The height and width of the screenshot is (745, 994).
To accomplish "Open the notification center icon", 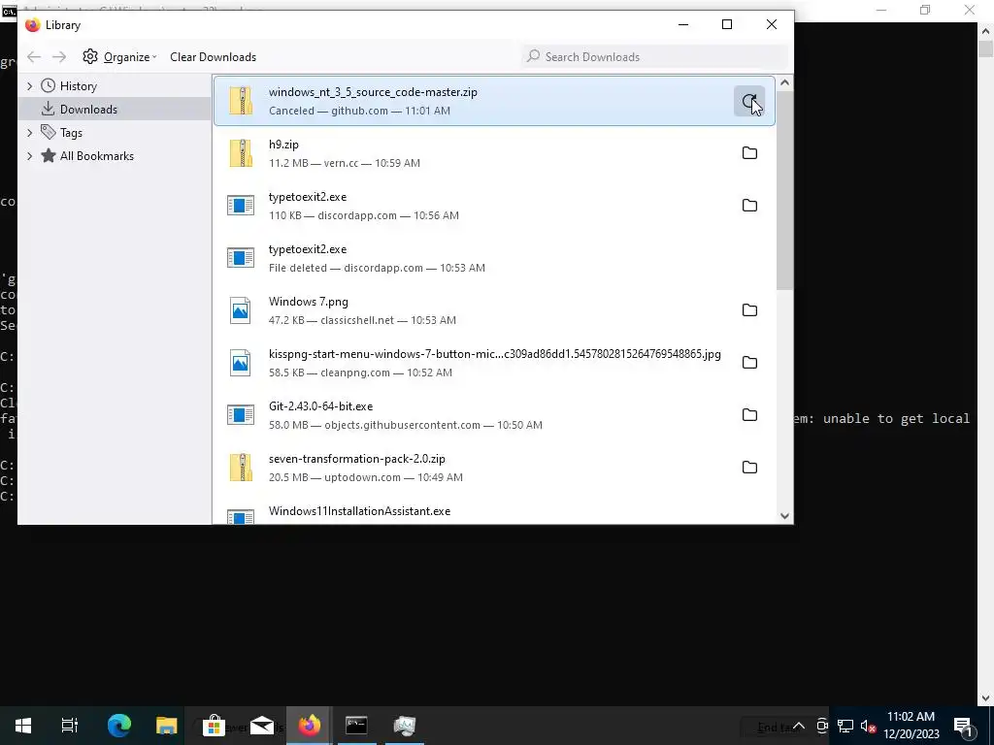I will [x=963, y=726].
